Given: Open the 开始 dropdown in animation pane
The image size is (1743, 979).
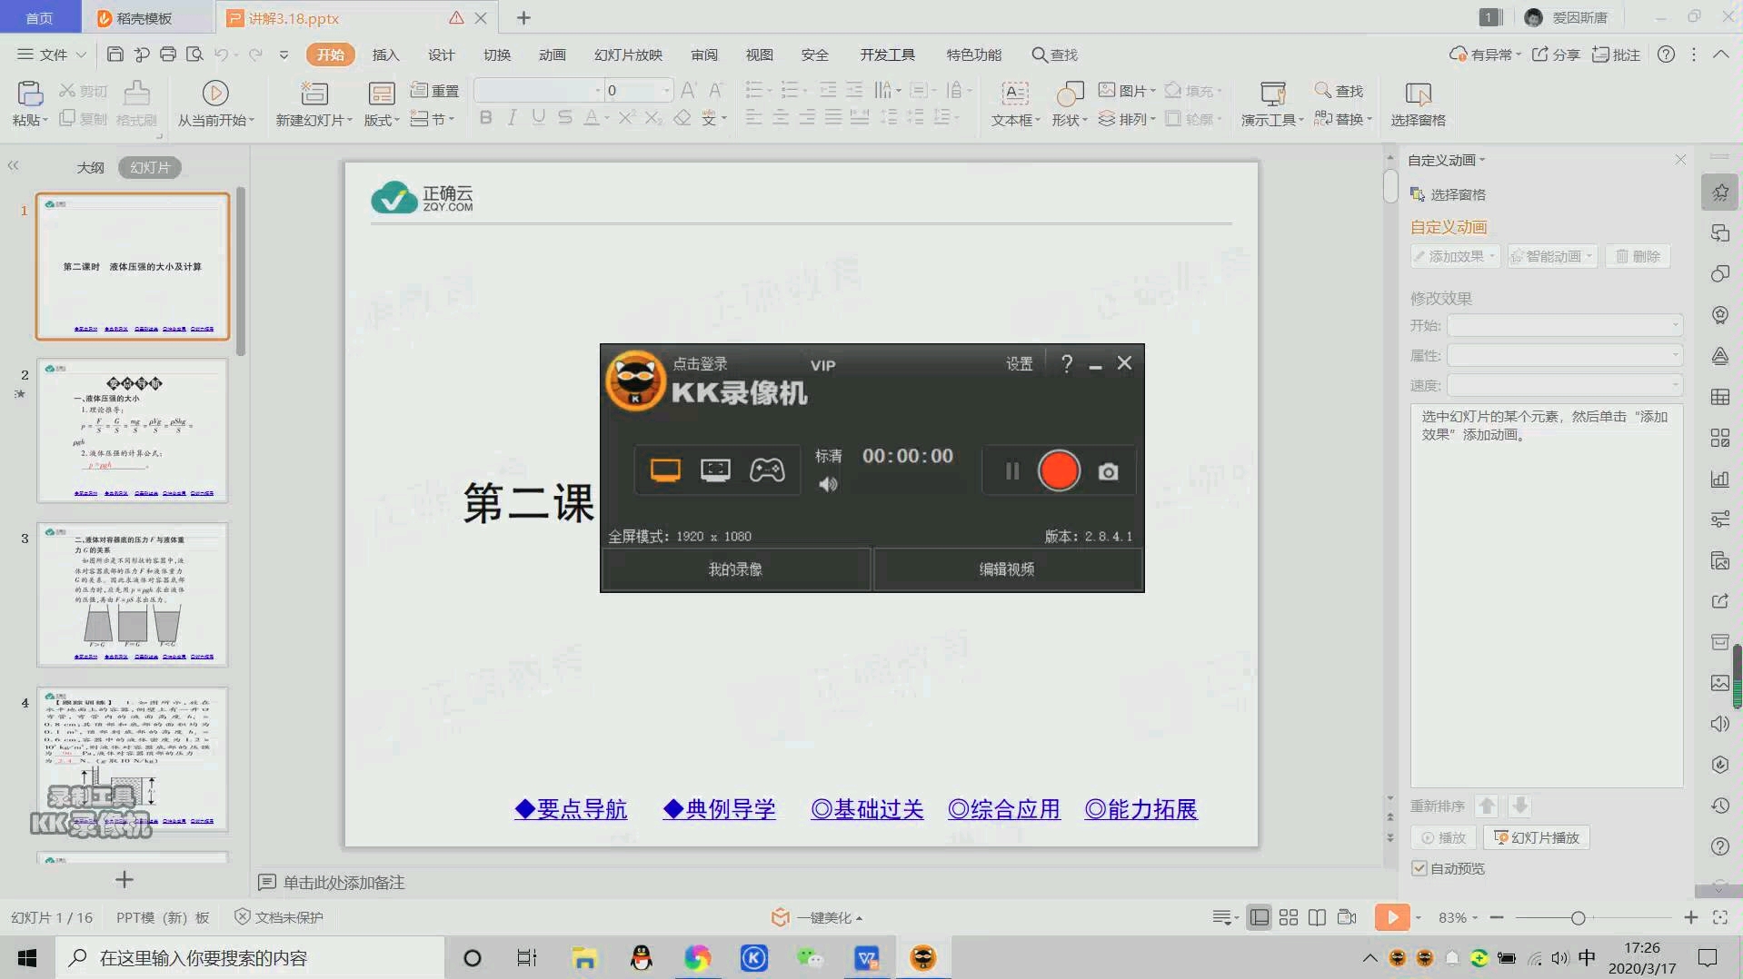Looking at the screenshot, I should (1565, 325).
